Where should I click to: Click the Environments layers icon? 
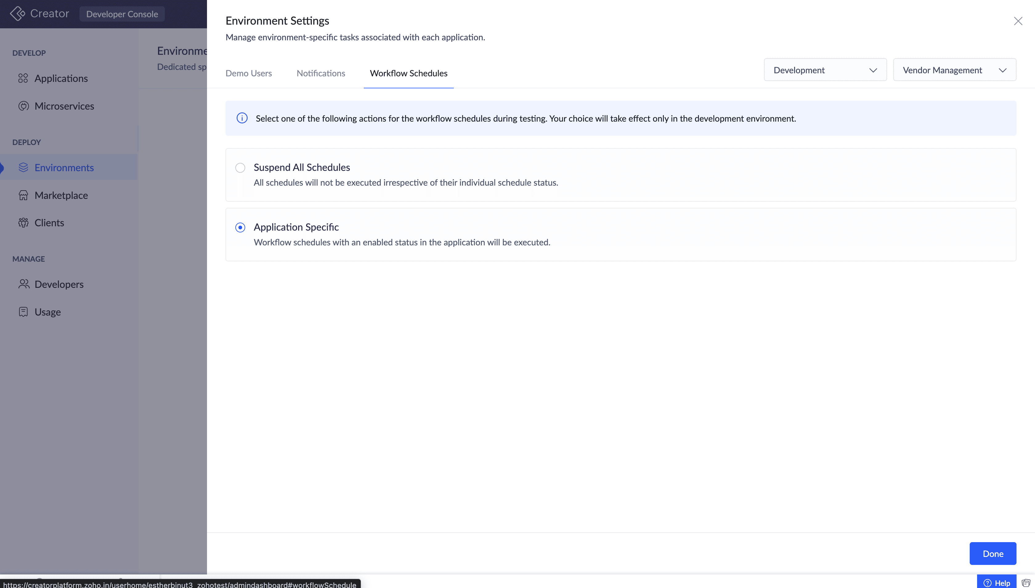pyautogui.click(x=23, y=167)
